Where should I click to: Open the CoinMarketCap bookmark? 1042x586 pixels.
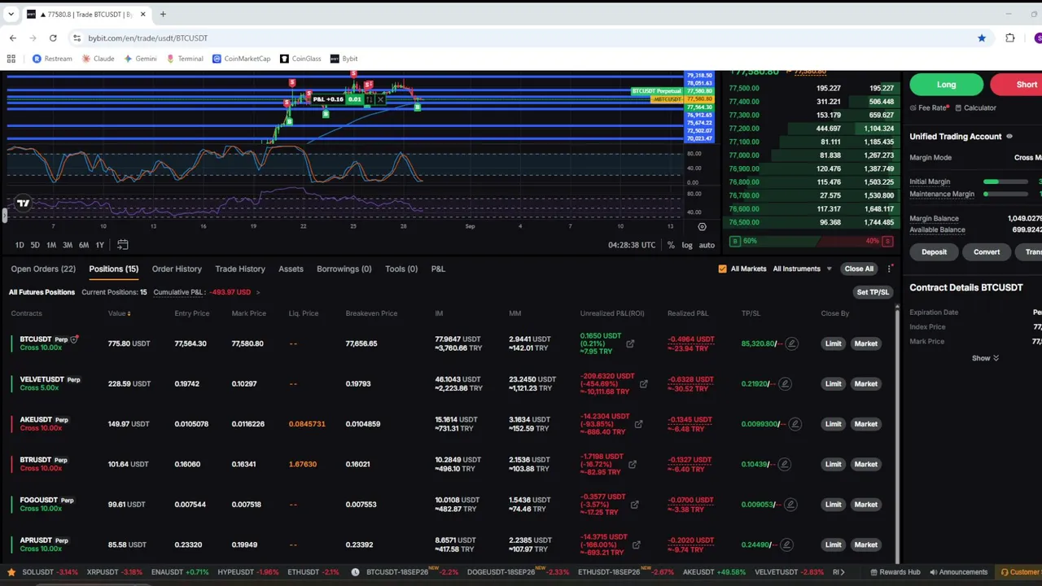(241, 59)
